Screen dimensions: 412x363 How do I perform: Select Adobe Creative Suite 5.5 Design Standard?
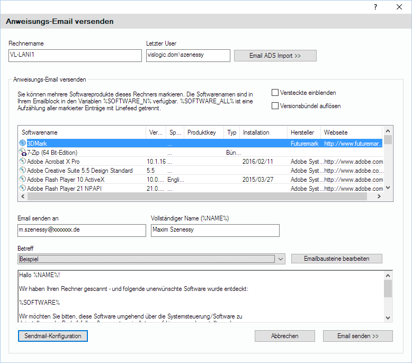click(80, 170)
